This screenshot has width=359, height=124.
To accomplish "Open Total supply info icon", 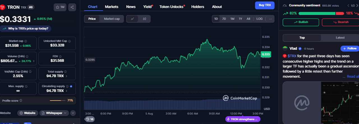I will click(65, 71).
